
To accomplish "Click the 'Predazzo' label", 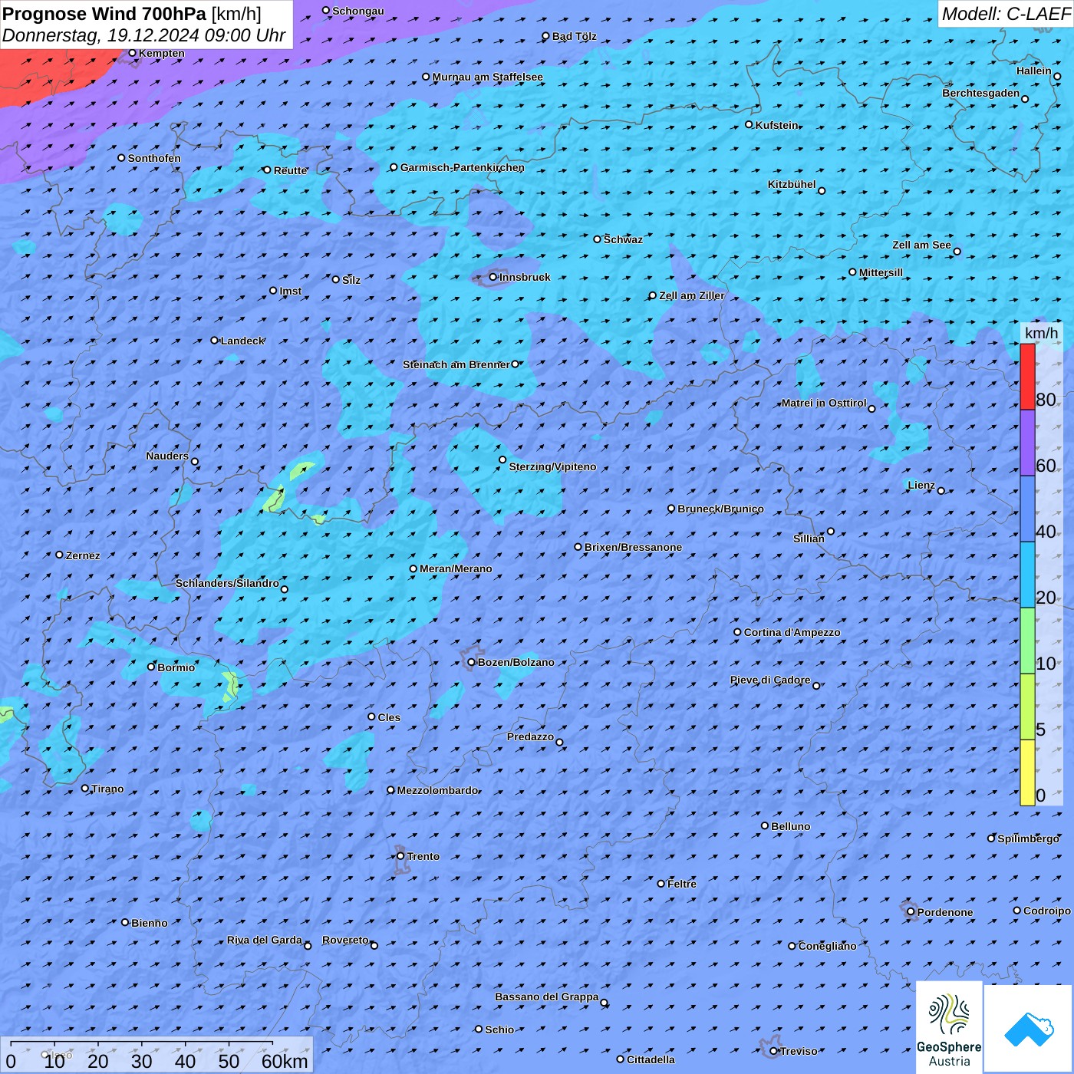I will click(530, 736).
